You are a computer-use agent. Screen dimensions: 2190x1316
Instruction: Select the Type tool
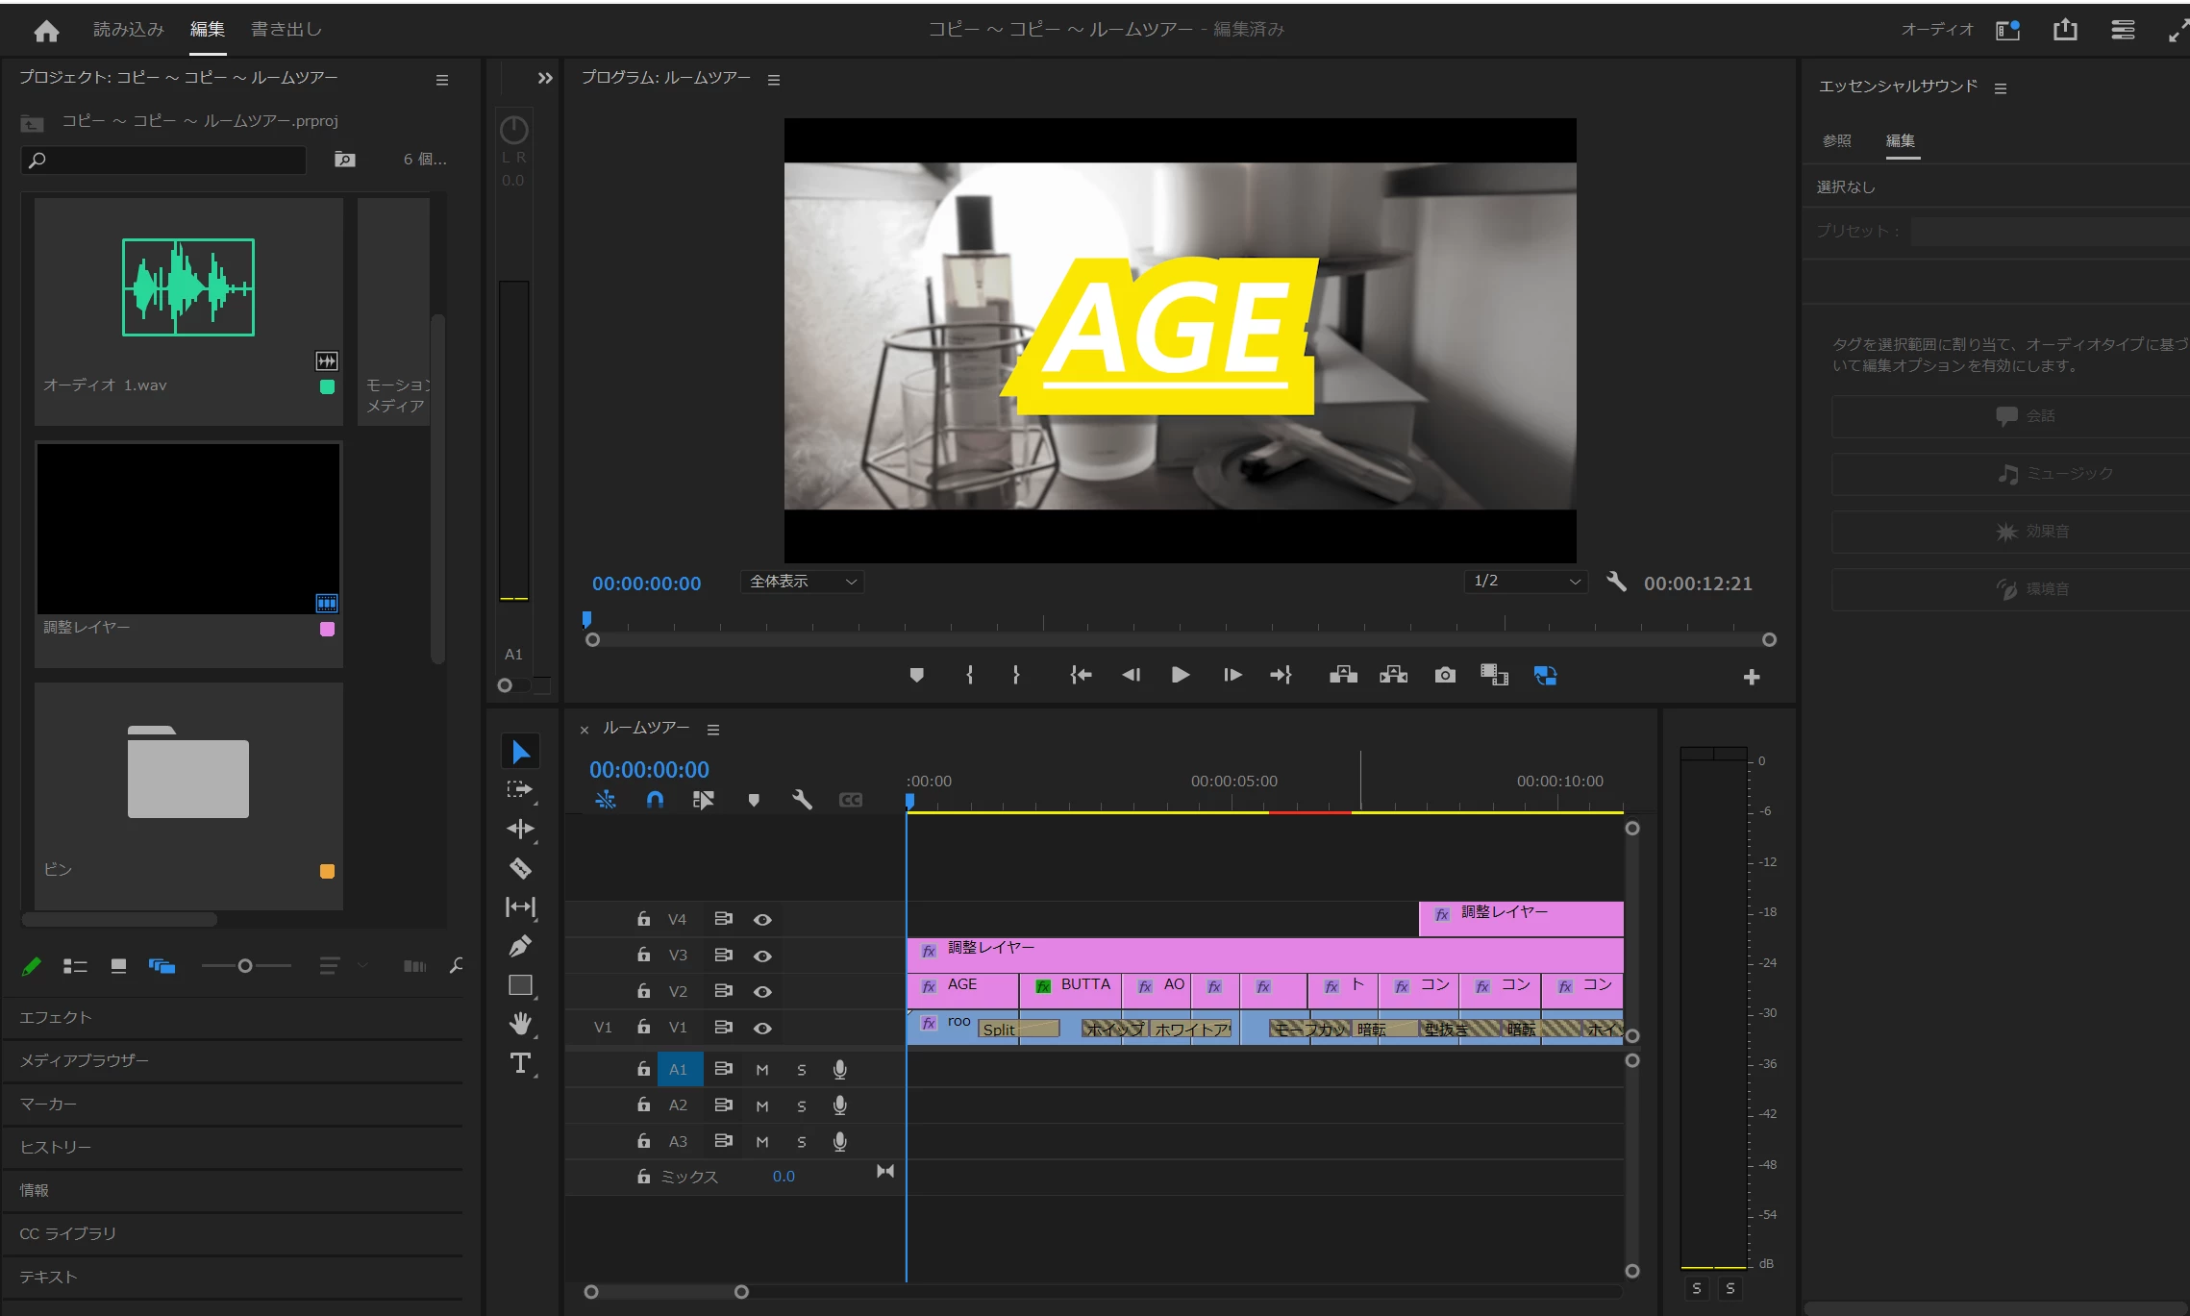[x=520, y=1063]
